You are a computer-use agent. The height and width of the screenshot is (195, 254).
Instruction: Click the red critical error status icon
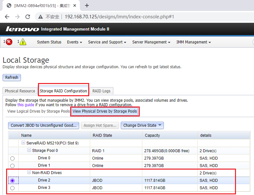9,42
